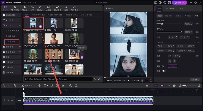Switch to the 애니메이션 properties tab

pyautogui.click(x=170, y=9)
